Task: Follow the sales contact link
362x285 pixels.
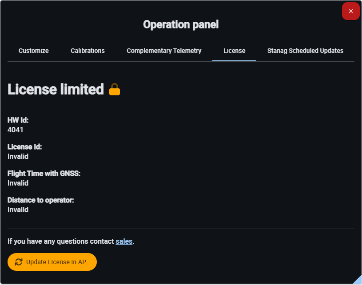Action: [x=124, y=241]
